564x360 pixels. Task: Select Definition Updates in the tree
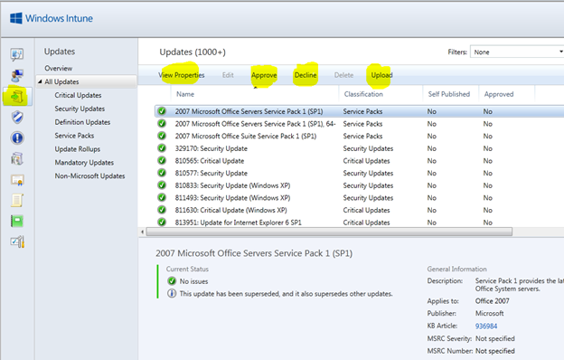click(x=82, y=122)
